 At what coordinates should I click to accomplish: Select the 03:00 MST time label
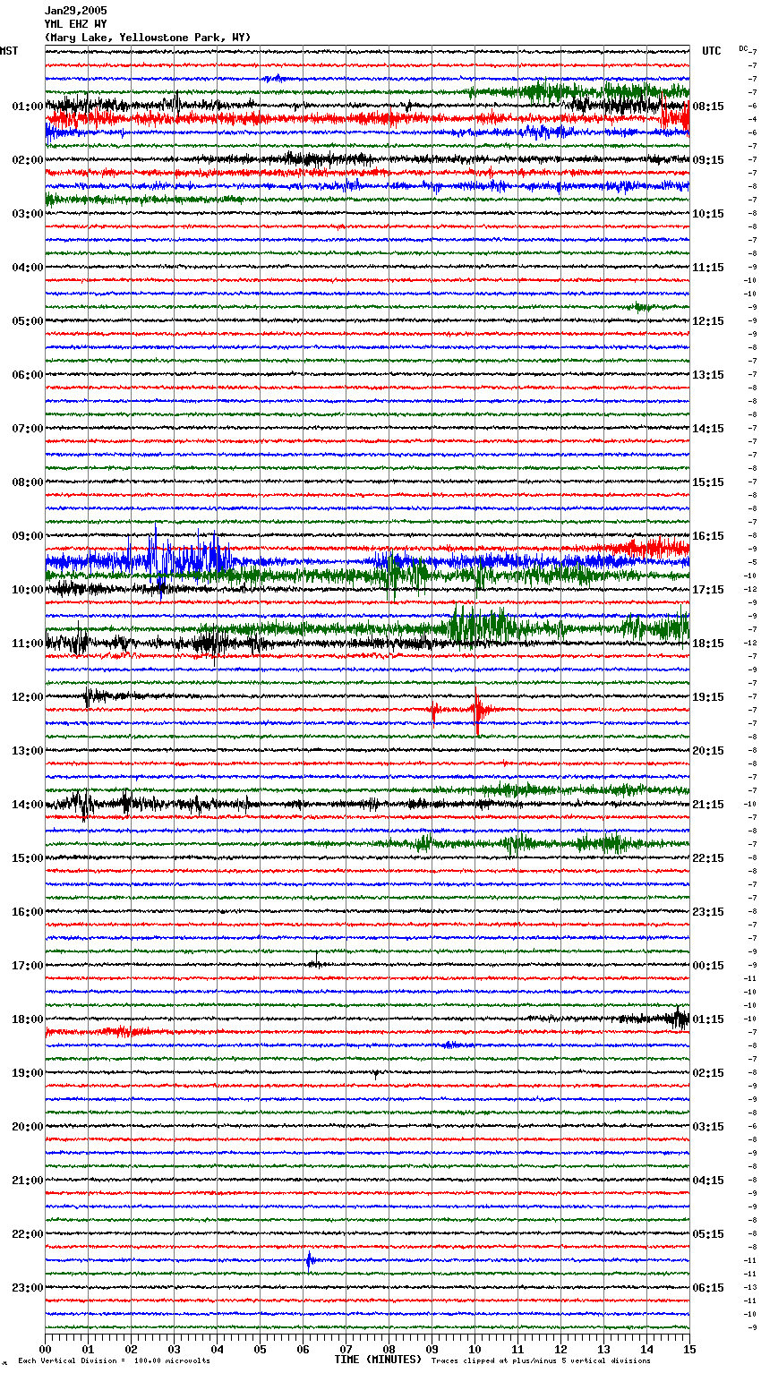pos(28,214)
